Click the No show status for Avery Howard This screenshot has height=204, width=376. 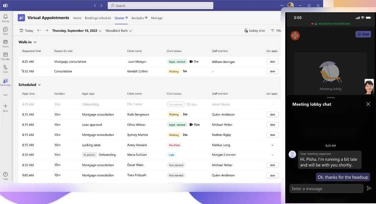[x=174, y=145]
